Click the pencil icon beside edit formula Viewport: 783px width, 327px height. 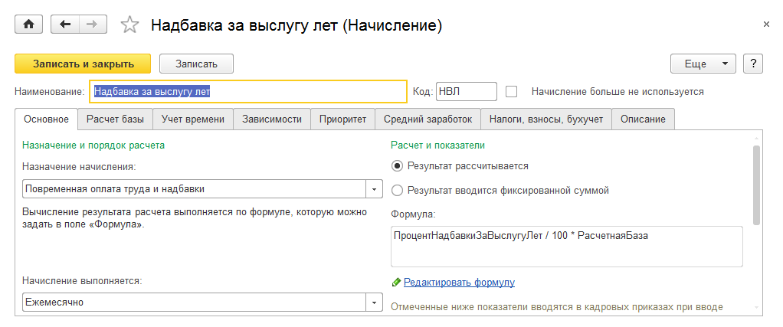[396, 283]
